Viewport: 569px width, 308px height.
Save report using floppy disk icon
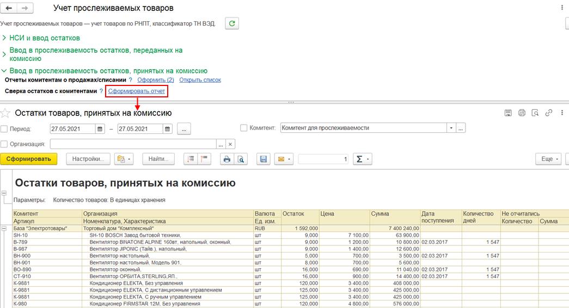tap(264, 159)
